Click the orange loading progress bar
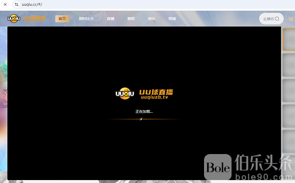 (144, 119)
